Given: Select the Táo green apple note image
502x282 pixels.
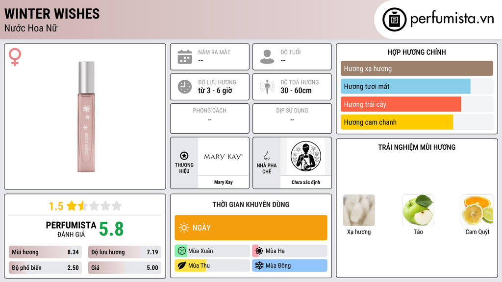Looking at the screenshot, I should pos(418,211).
